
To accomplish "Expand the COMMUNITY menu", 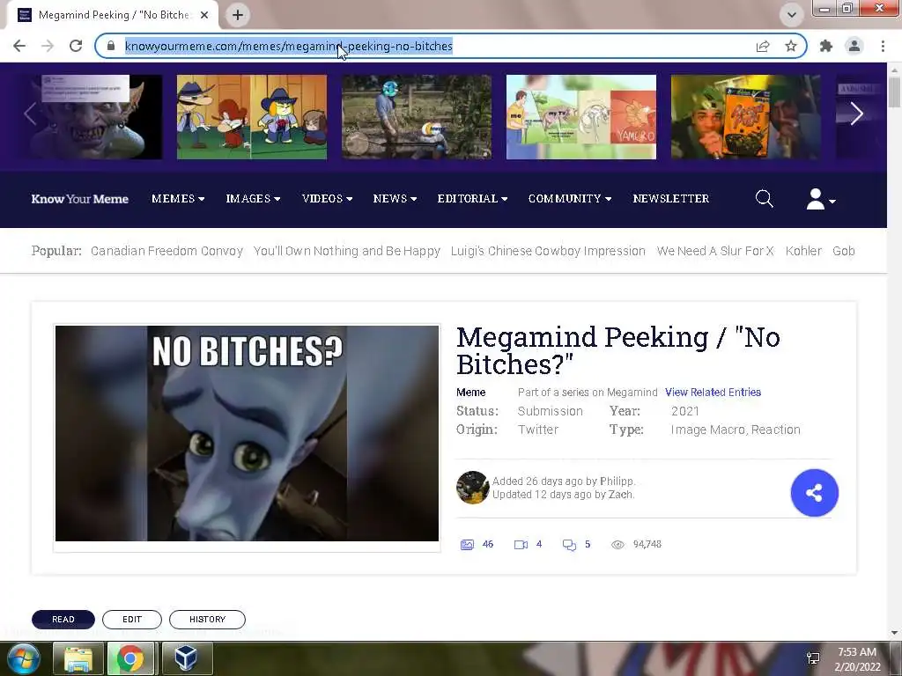I will click(570, 199).
